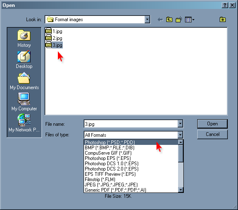Create a new folder icon

[178, 20]
